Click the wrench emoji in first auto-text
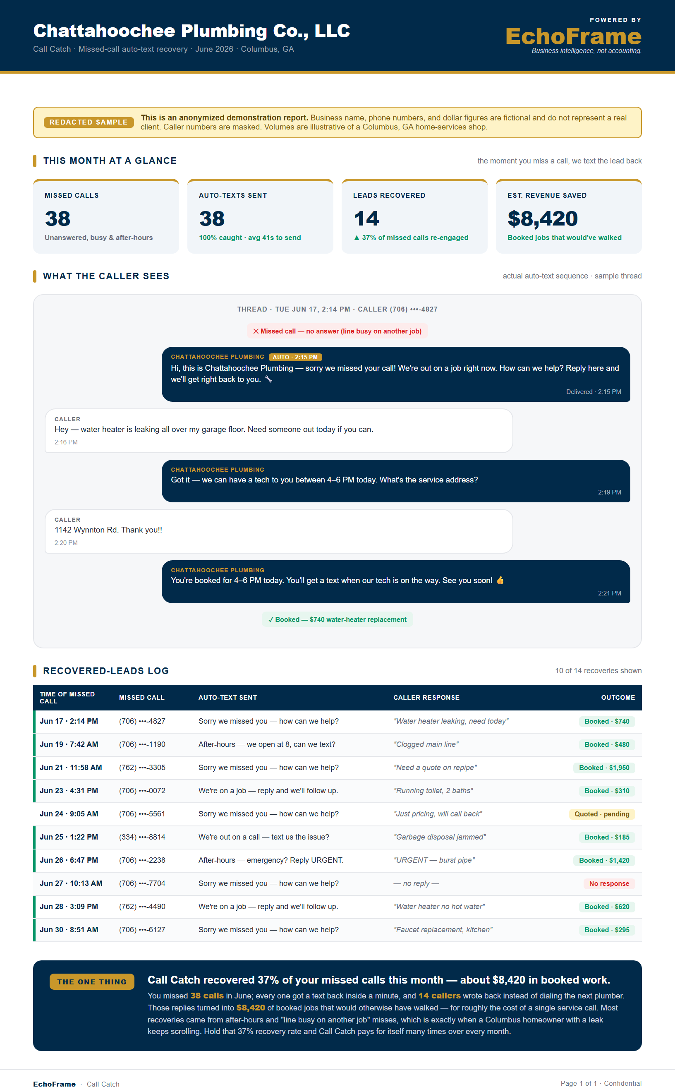 268,379
